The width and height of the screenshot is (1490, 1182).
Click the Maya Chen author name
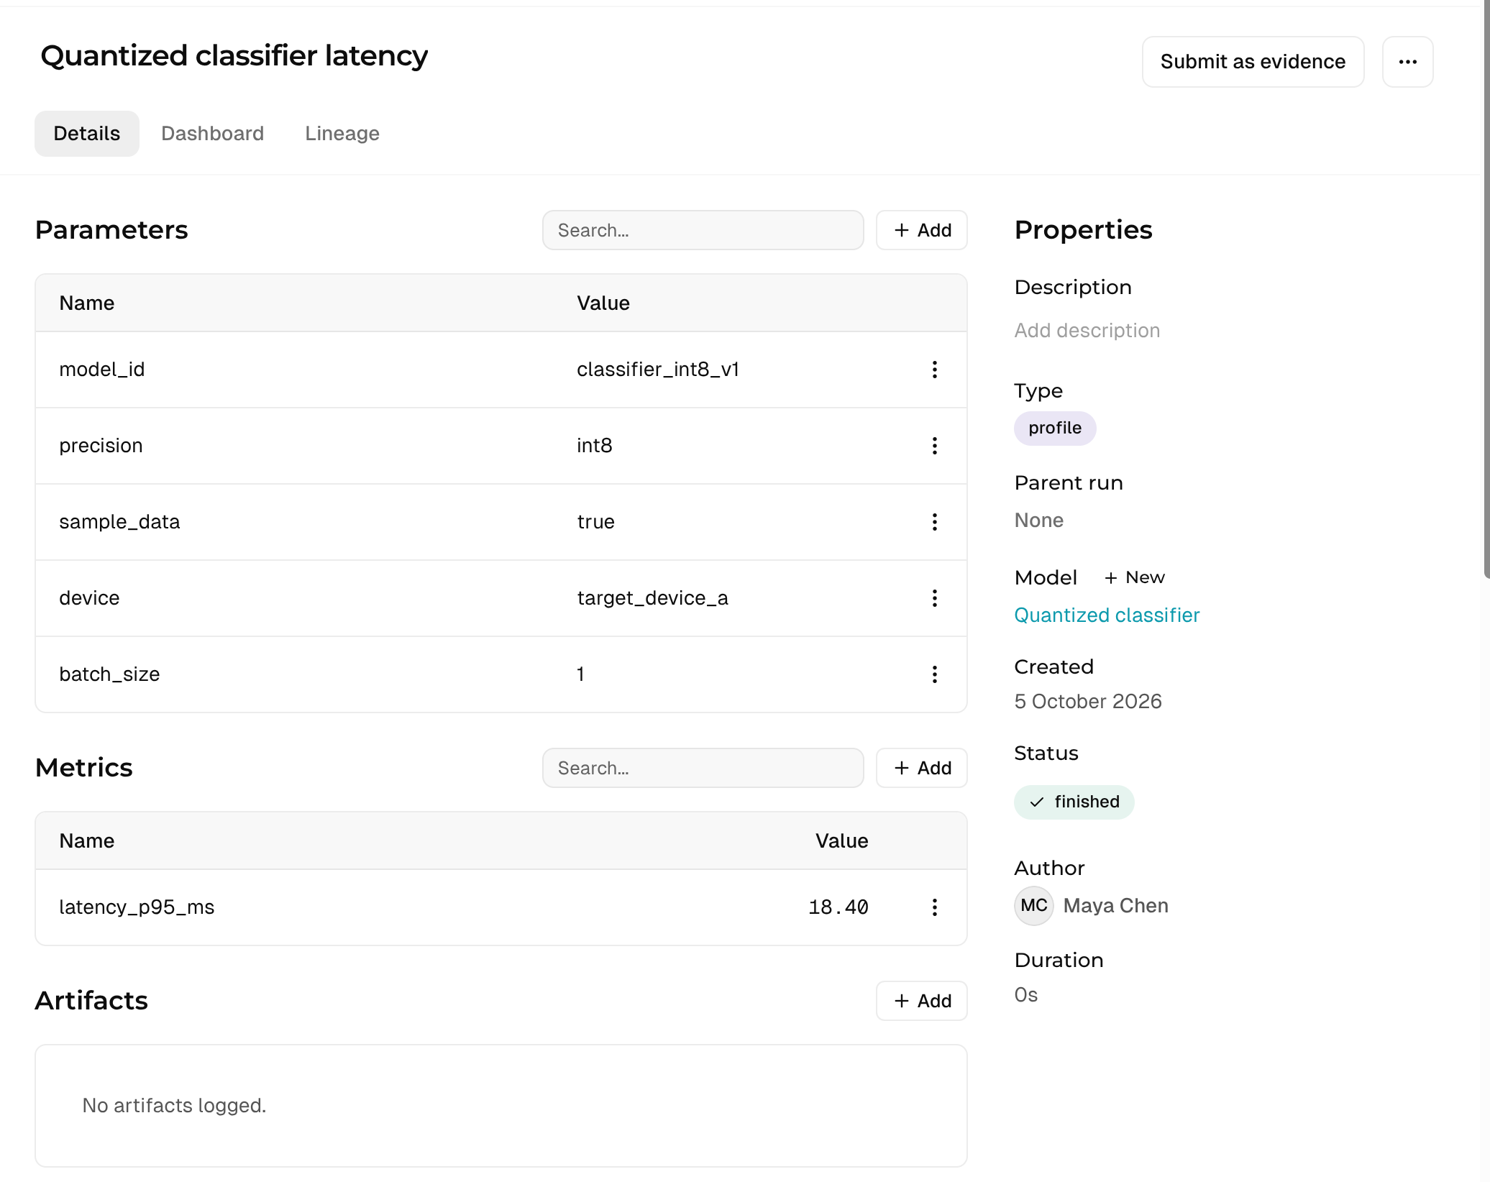pos(1115,906)
